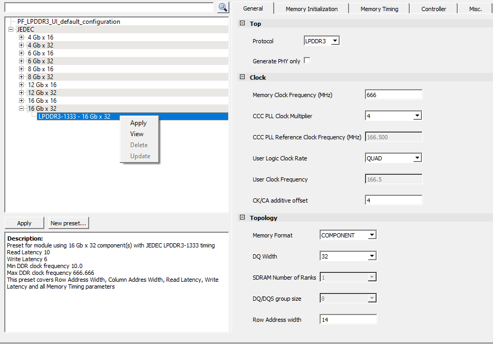The image size is (493, 344).
Task: Open the Controller tab
Action: tap(433, 9)
